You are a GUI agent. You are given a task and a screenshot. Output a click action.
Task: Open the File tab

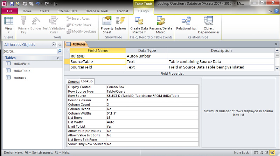pyautogui.click(x=10, y=11)
